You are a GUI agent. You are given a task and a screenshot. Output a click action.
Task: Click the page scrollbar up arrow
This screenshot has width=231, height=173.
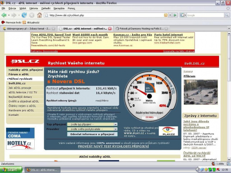pyautogui.click(x=229, y=34)
